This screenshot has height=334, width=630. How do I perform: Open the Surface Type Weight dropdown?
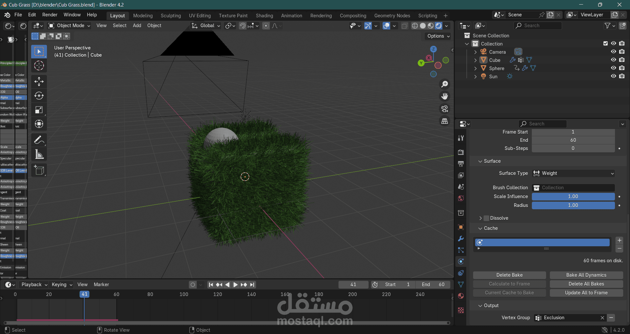[x=573, y=174]
